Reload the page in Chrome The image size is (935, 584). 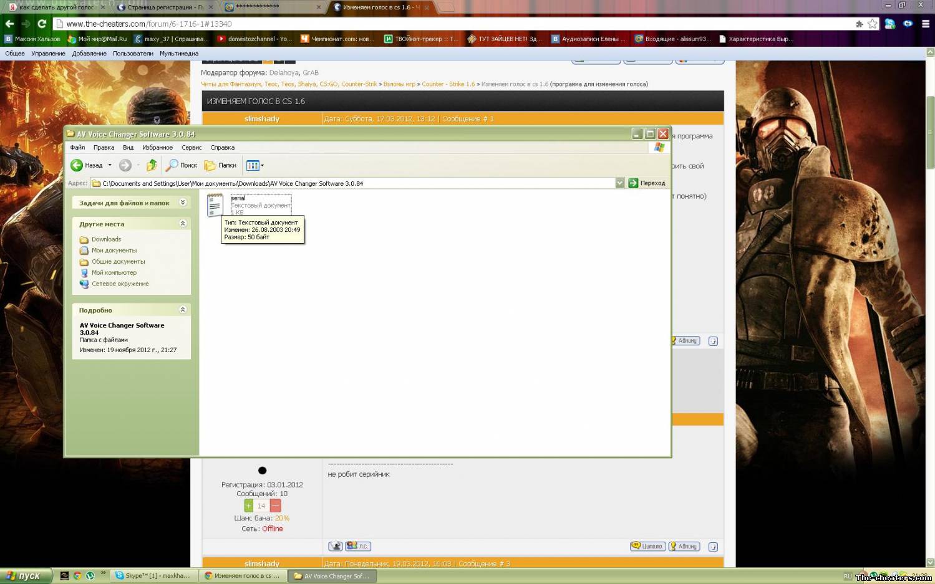pos(42,24)
